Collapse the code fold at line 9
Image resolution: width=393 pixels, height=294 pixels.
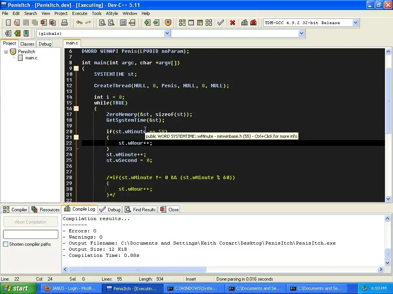coord(76,68)
